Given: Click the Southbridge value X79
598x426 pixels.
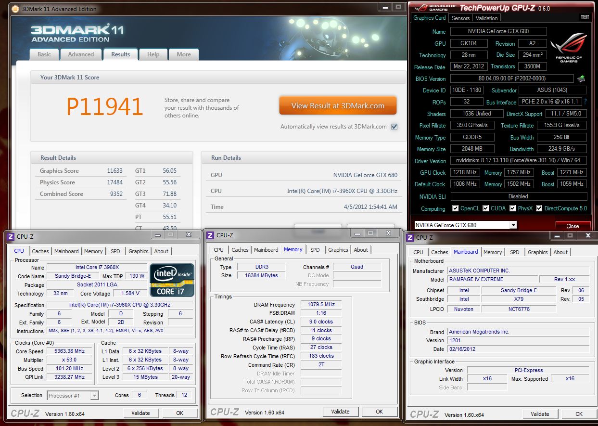Looking at the screenshot, I should [518, 299].
